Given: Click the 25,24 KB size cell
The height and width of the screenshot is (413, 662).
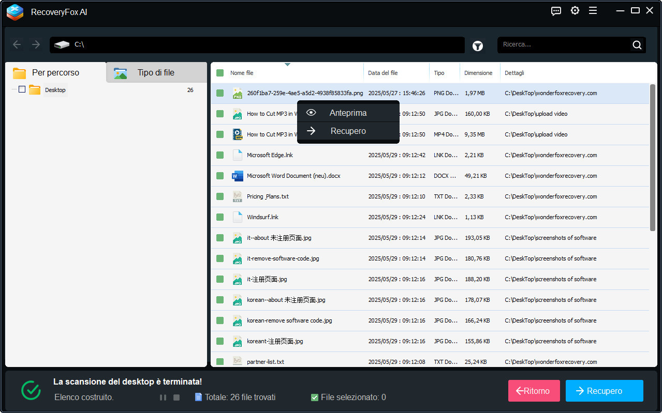Looking at the screenshot, I should [475, 362].
